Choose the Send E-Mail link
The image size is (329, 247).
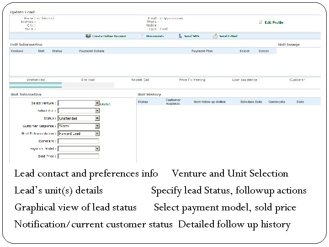pos(228,36)
